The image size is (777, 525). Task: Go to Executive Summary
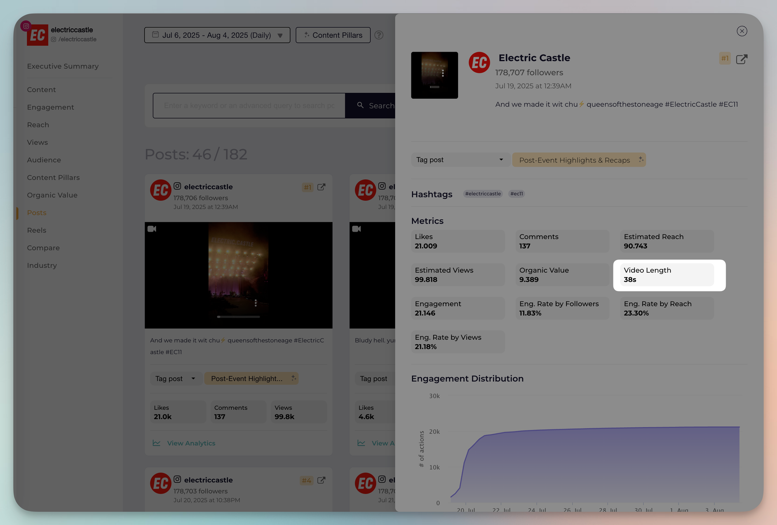click(63, 66)
